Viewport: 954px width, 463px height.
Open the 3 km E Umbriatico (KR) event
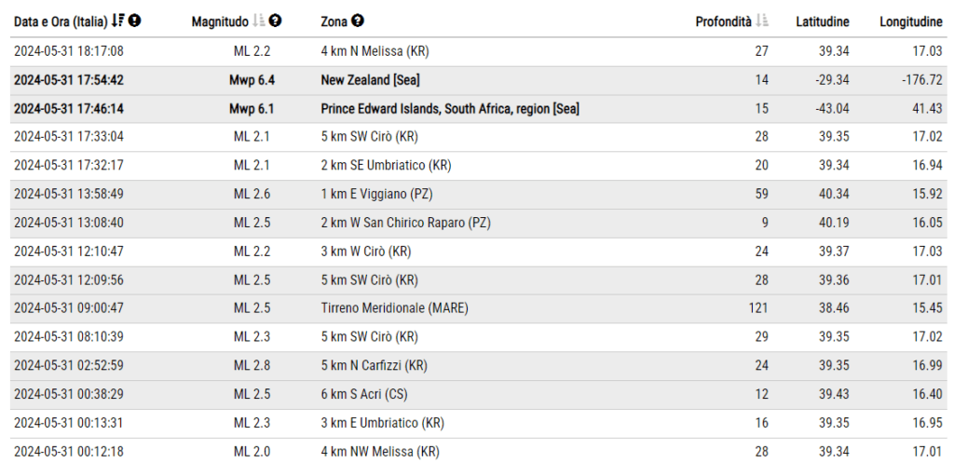pyautogui.click(x=382, y=423)
